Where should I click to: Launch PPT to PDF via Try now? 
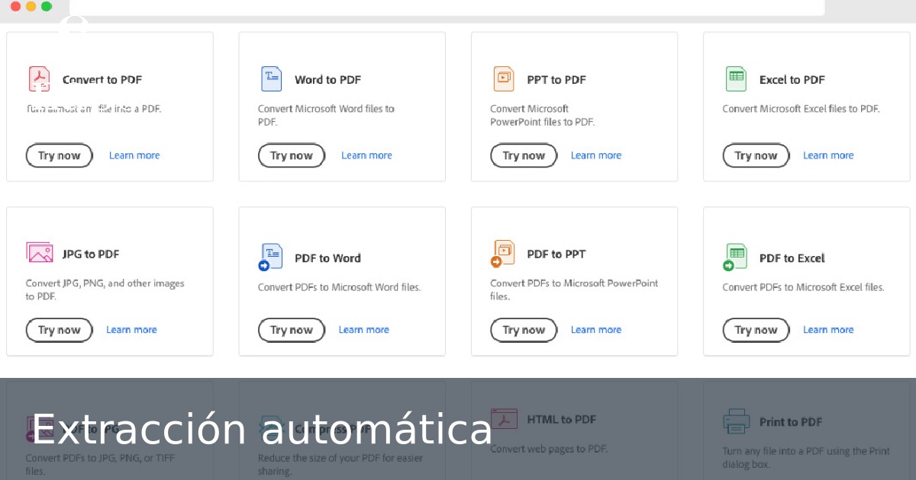[524, 155]
